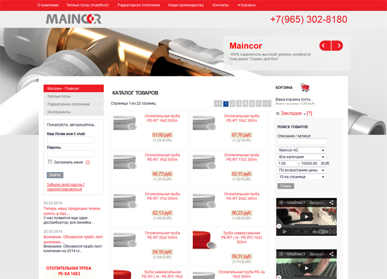Focus maximum price field 10000.00

pos(310,164)
